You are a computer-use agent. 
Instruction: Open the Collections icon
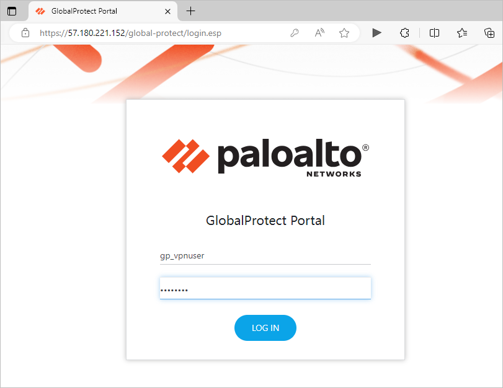pyautogui.click(x=489, y=33)
